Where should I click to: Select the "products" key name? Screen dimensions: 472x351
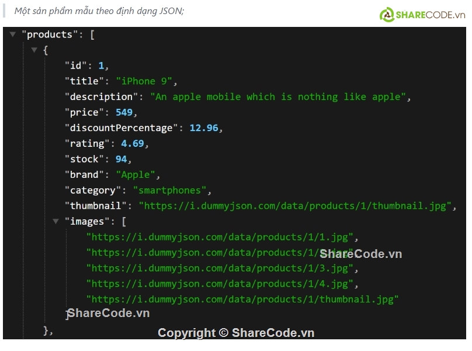pos(50,35)
